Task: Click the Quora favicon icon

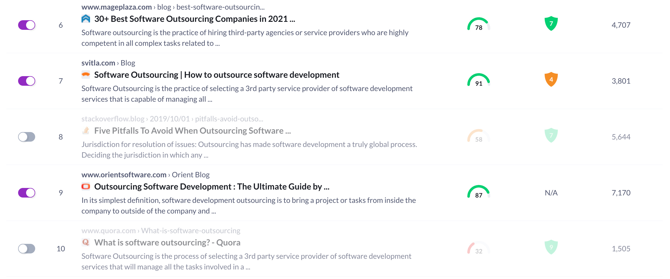Action: 86,243
